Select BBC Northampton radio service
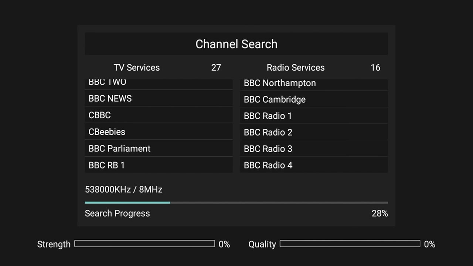 314,84
